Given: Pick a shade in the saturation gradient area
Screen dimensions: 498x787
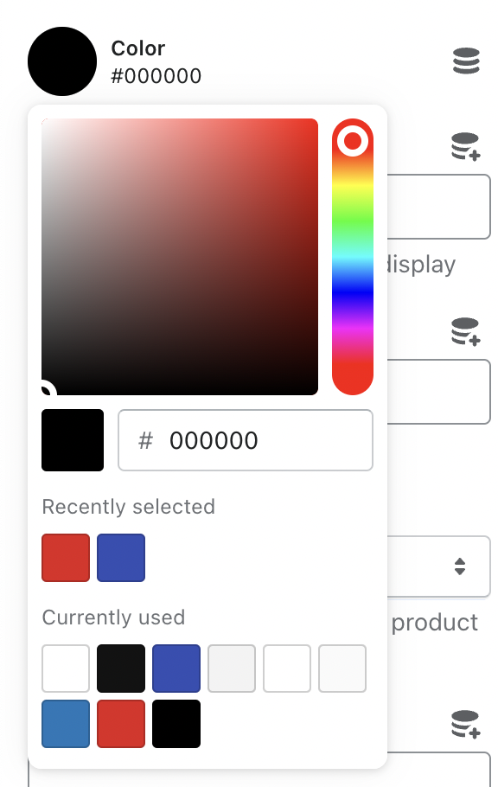Looking at the screenshot, I should [x=180, y=257].
